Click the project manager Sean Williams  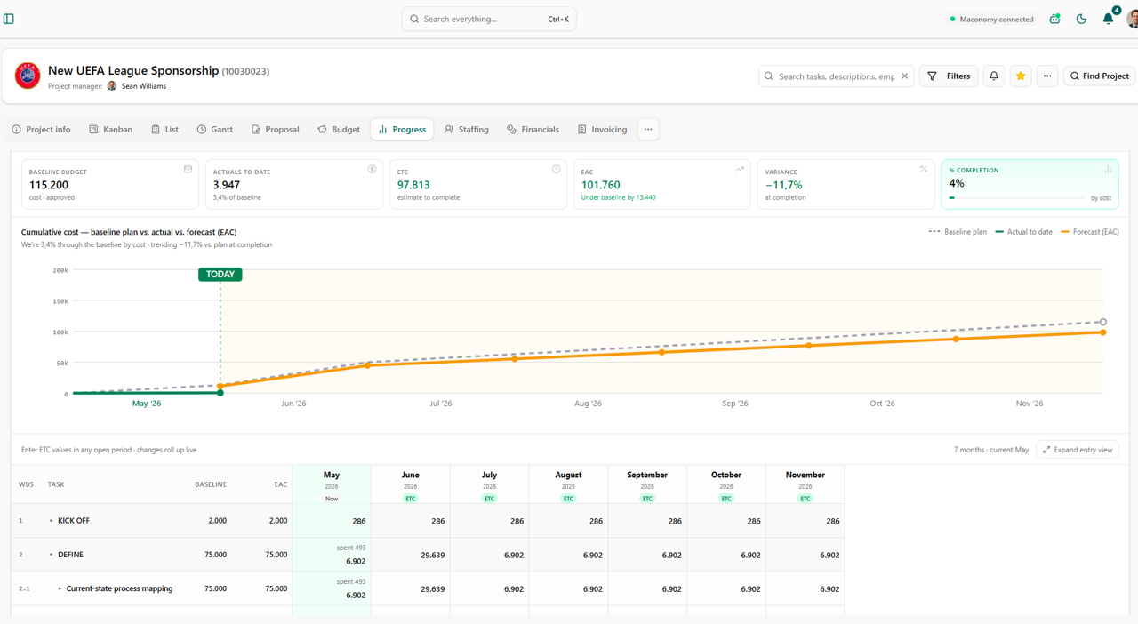pyautogui.click(x=136, y=86)
